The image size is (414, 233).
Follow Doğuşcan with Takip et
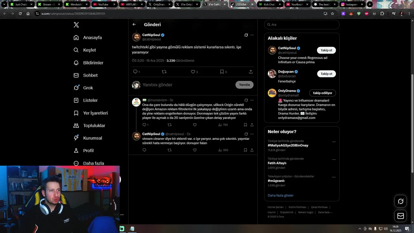[326, 74]
